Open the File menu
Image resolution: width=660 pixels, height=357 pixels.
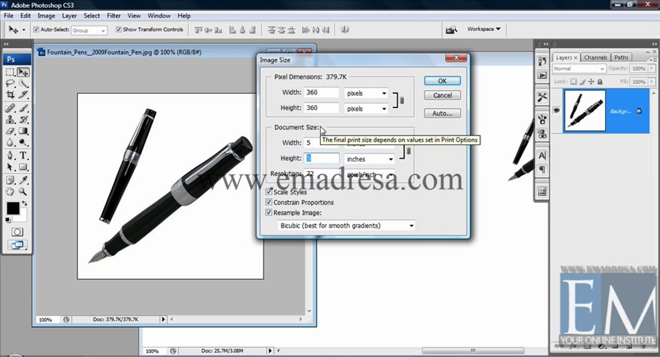8,16
